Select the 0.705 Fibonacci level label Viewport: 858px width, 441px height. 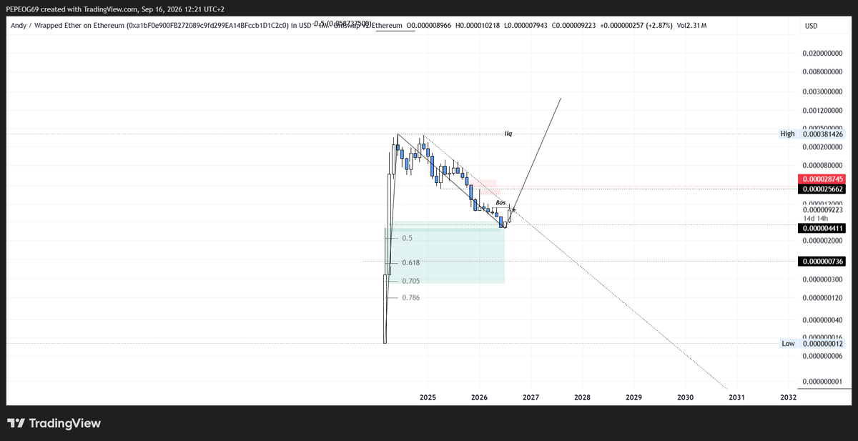[410, 280]
